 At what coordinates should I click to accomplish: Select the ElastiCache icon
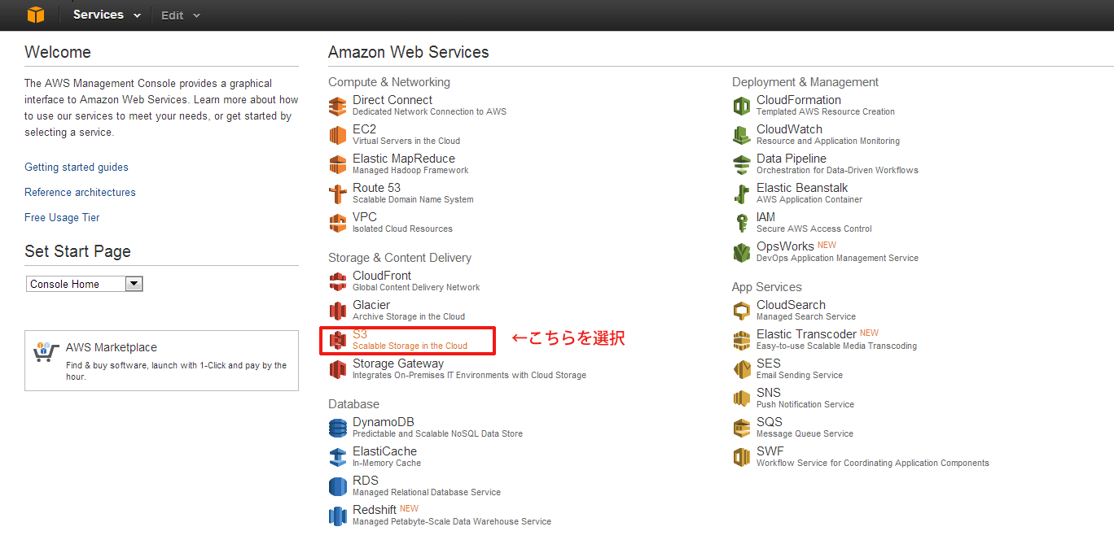tap(337, 457)
